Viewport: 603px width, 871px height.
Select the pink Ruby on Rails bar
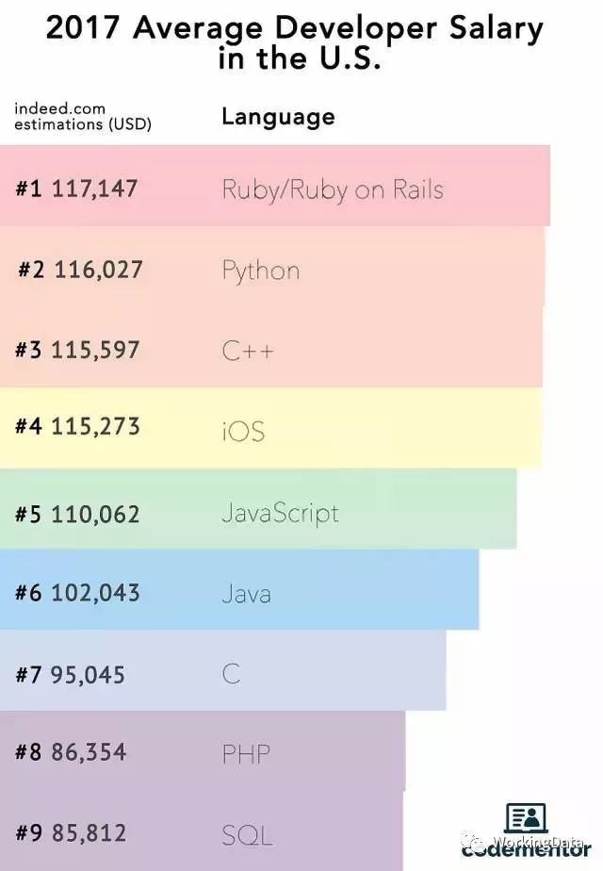[275, 186]
